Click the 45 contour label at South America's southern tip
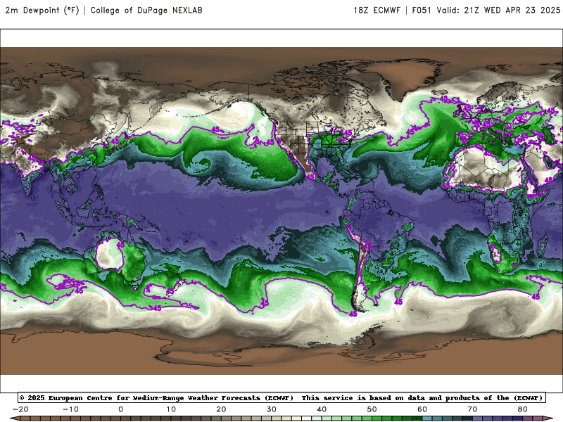The height and width of the screenshot is (422, 563). [353, 314]
